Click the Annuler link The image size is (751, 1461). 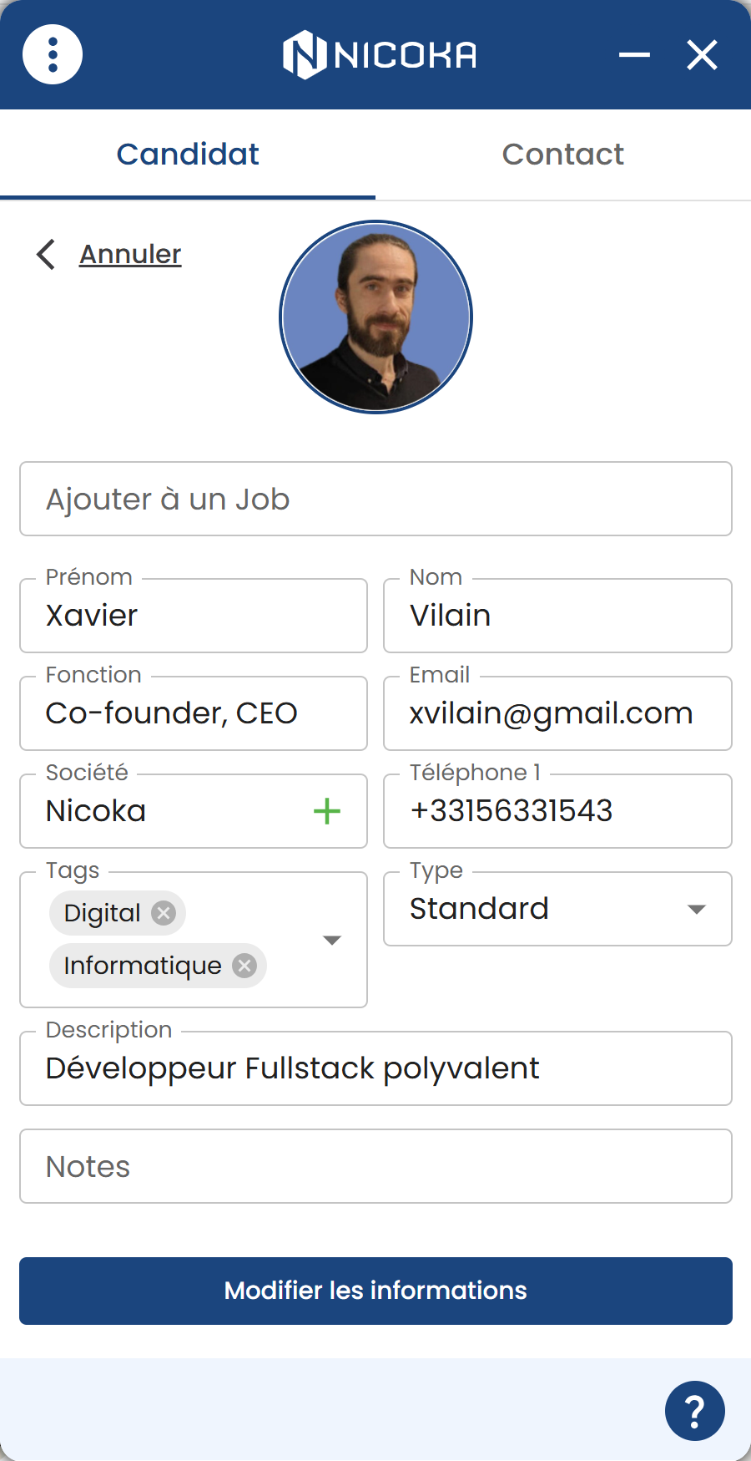[x=130, y=254]
